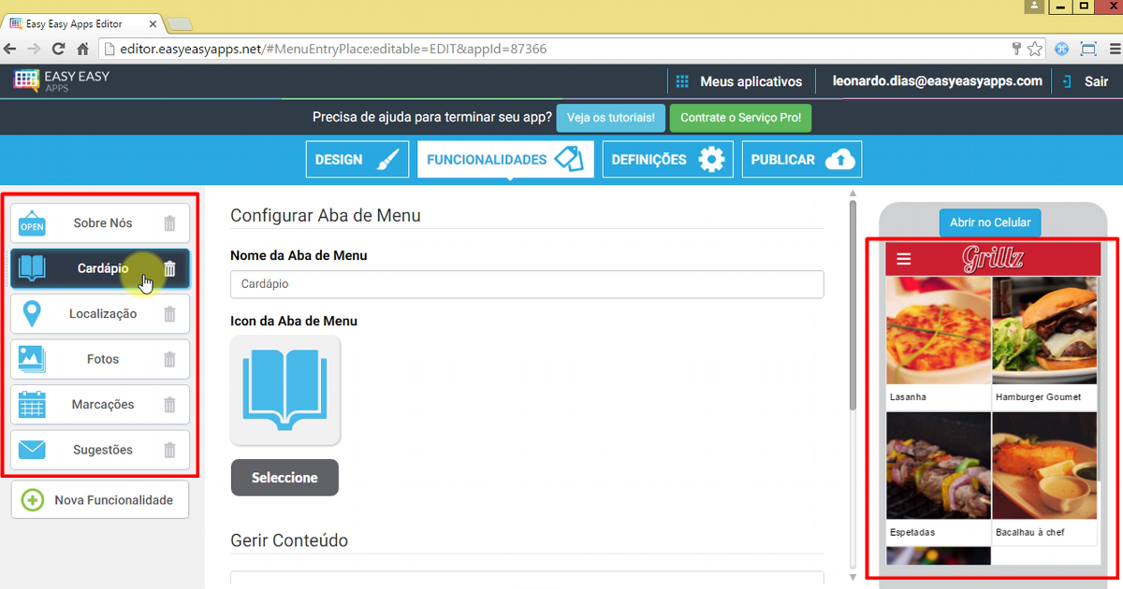
Task: Remove Fotos using its trash icon
Action: tap(169, 359)
